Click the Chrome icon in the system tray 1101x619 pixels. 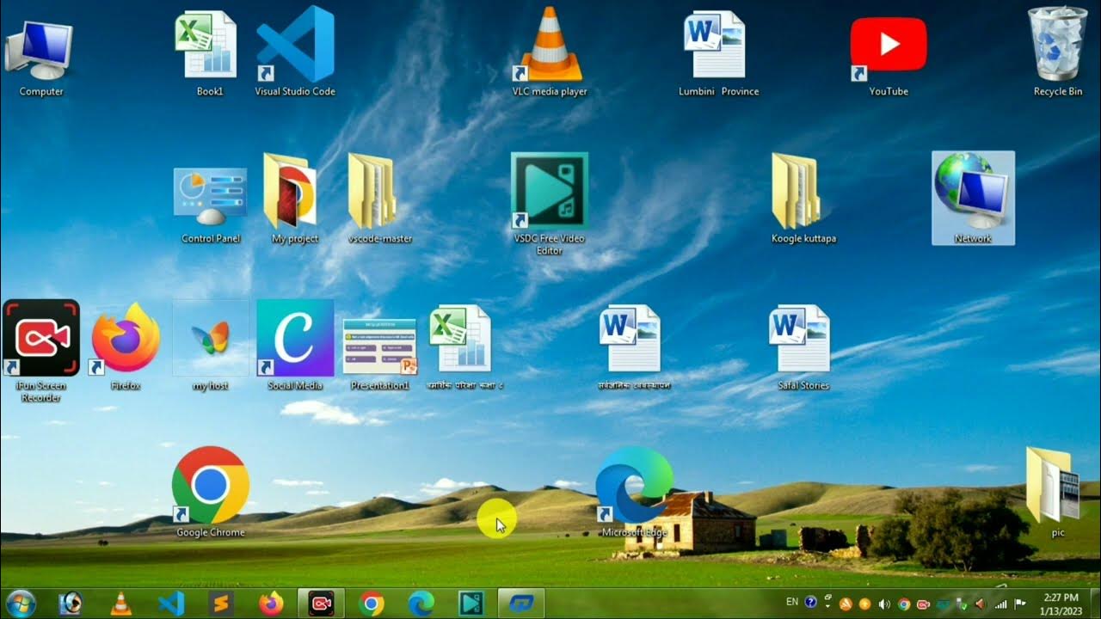pyautogui.click(x=903, y=604)
